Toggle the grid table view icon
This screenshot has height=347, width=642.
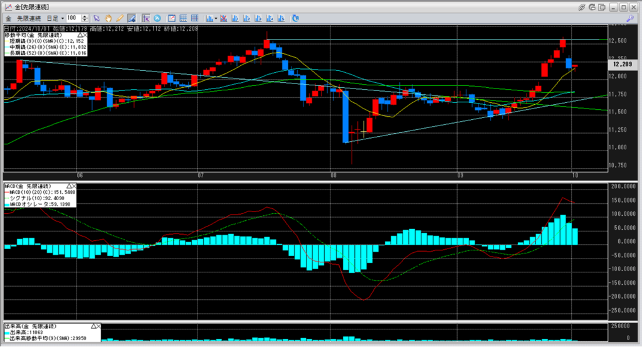pyautogui.click(x=194, y=18)
